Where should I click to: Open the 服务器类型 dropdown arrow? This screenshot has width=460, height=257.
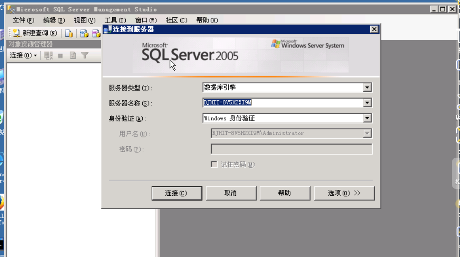click(x=367, y=87)
